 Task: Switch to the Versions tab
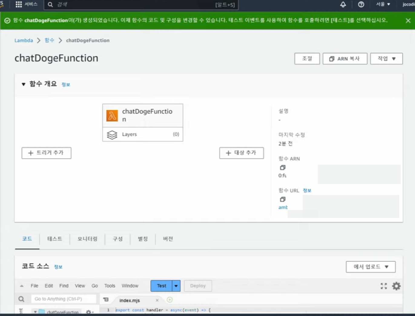click(168, 239)
